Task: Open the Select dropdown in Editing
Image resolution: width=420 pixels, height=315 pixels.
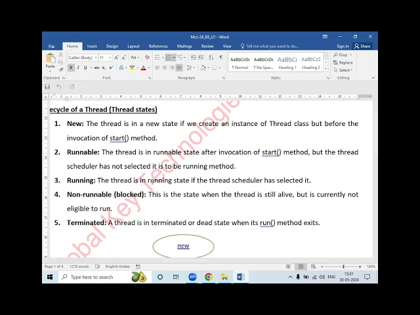Action: click(343, 70)
